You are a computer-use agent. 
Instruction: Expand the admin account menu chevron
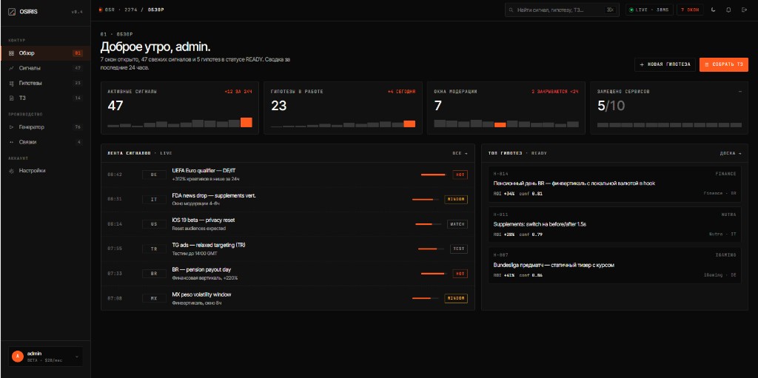76,357
